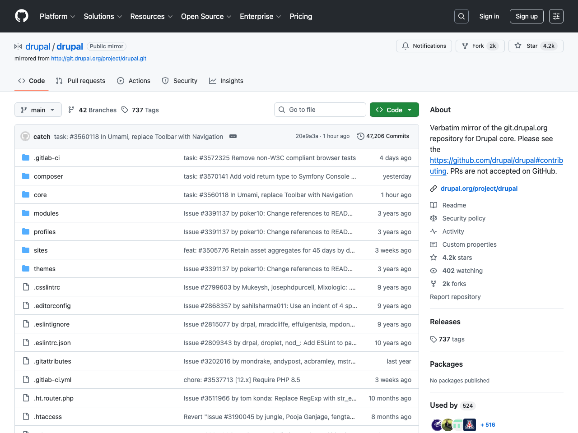Expand the truncated commit message ellipsis

[233, 136]
